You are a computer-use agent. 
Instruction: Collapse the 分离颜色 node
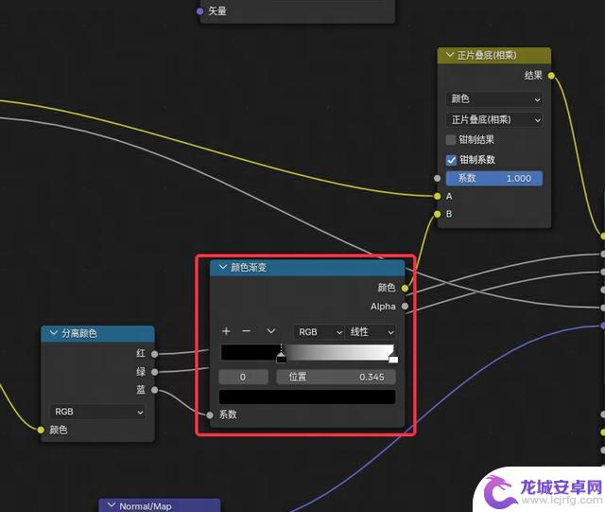[54, 333]
